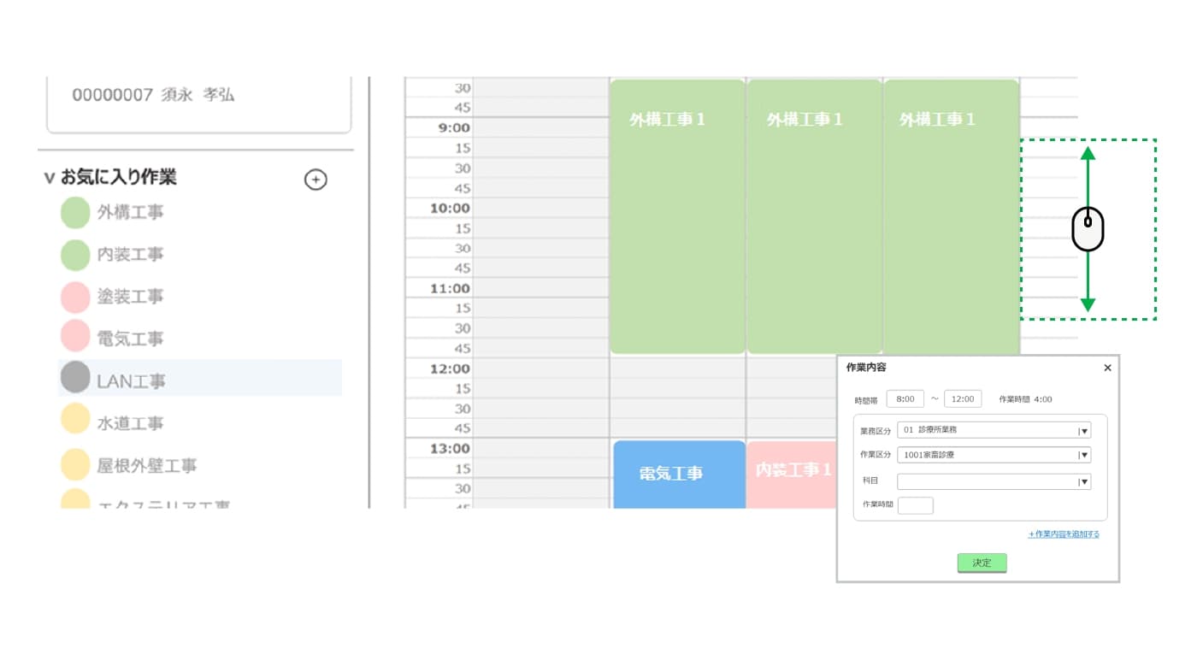Open the 作業区分 dropdown showing 1001家畜診療

(x=994, y=455)
